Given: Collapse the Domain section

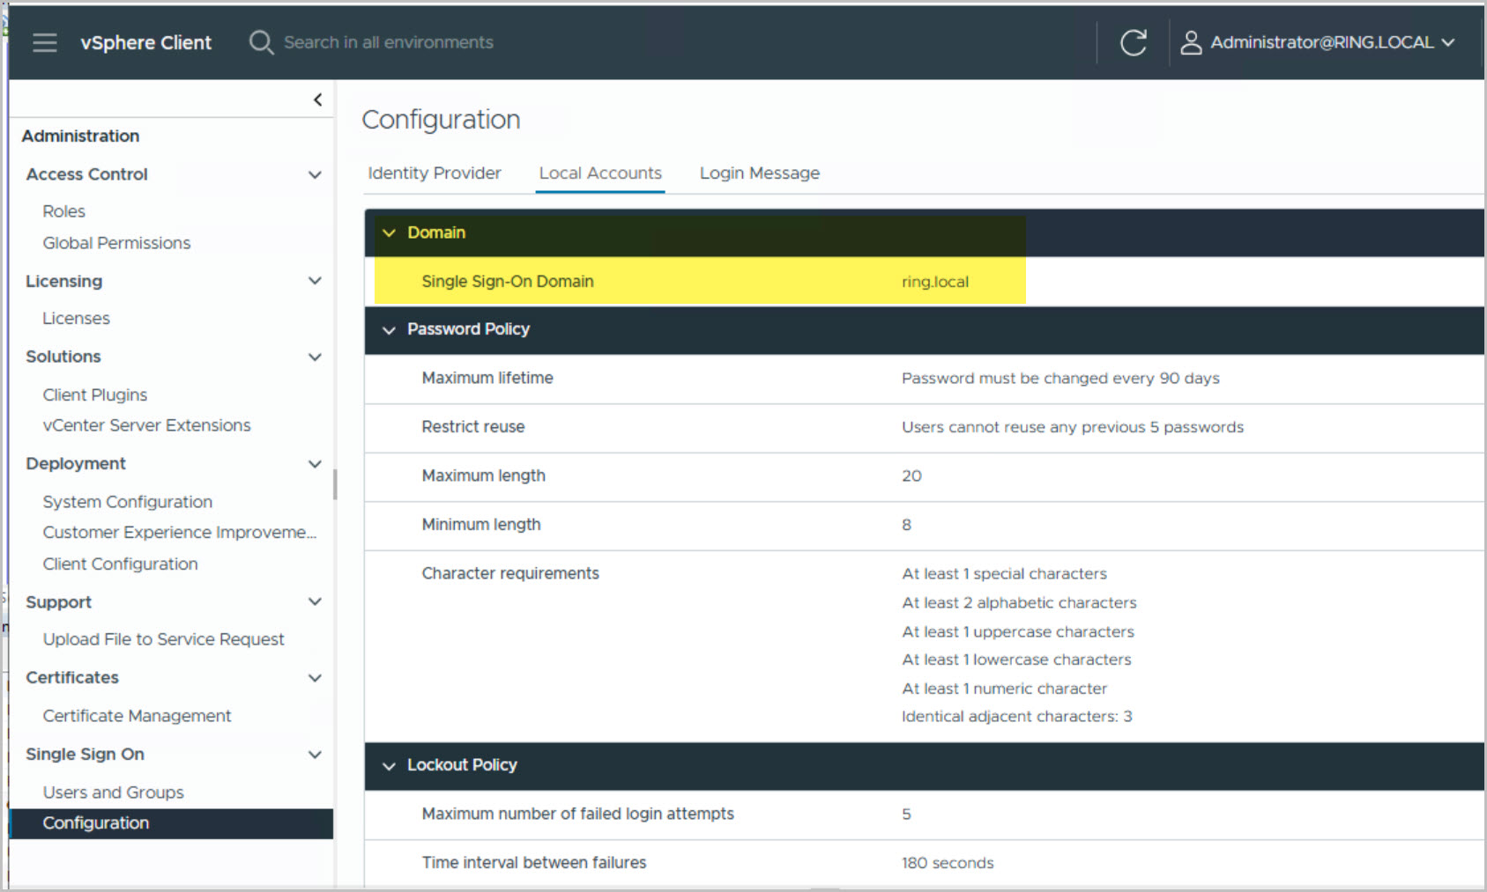Looking at the screenshot, I should tap(389, 233).
